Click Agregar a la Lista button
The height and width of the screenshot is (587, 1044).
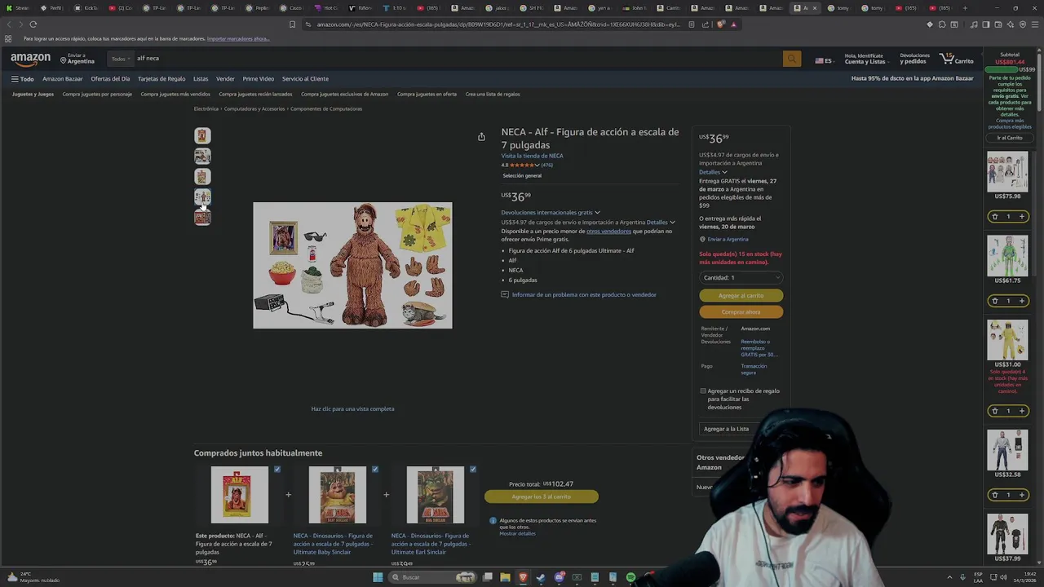726,429
